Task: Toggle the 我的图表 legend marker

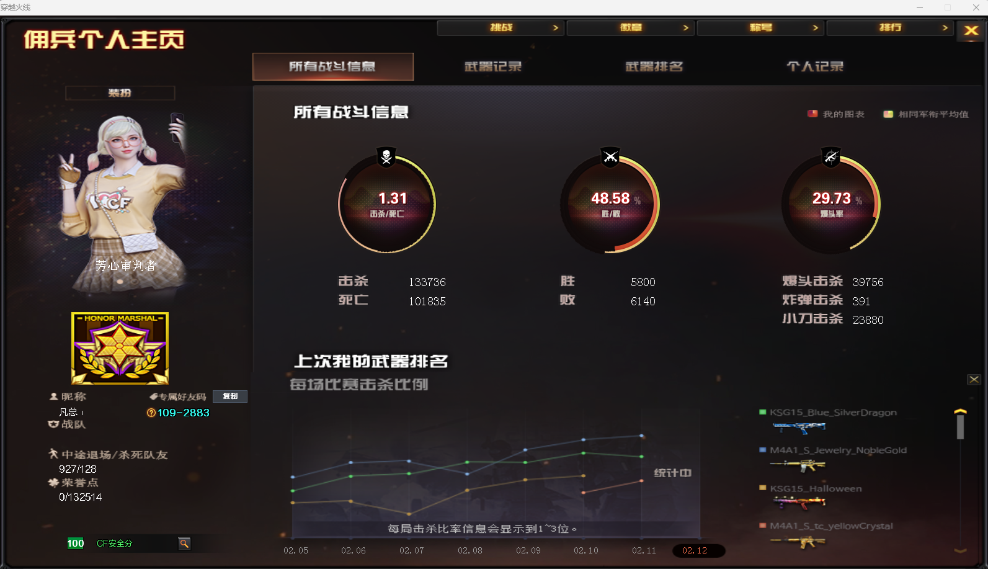Action: 812,114
